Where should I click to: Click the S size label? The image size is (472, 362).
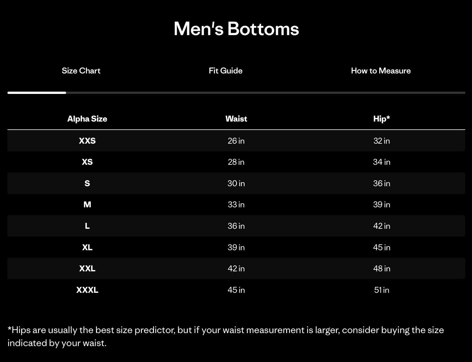87,183
